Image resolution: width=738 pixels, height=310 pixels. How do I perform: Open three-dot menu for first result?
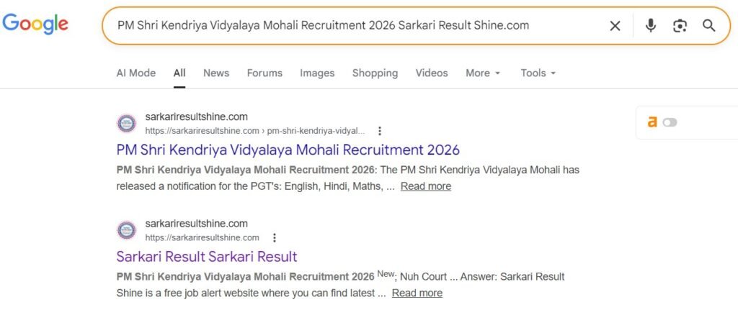[x=380, y=131]
